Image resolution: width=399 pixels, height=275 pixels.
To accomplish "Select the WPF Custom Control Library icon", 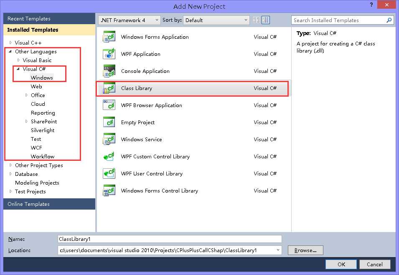I will [109, 156].
